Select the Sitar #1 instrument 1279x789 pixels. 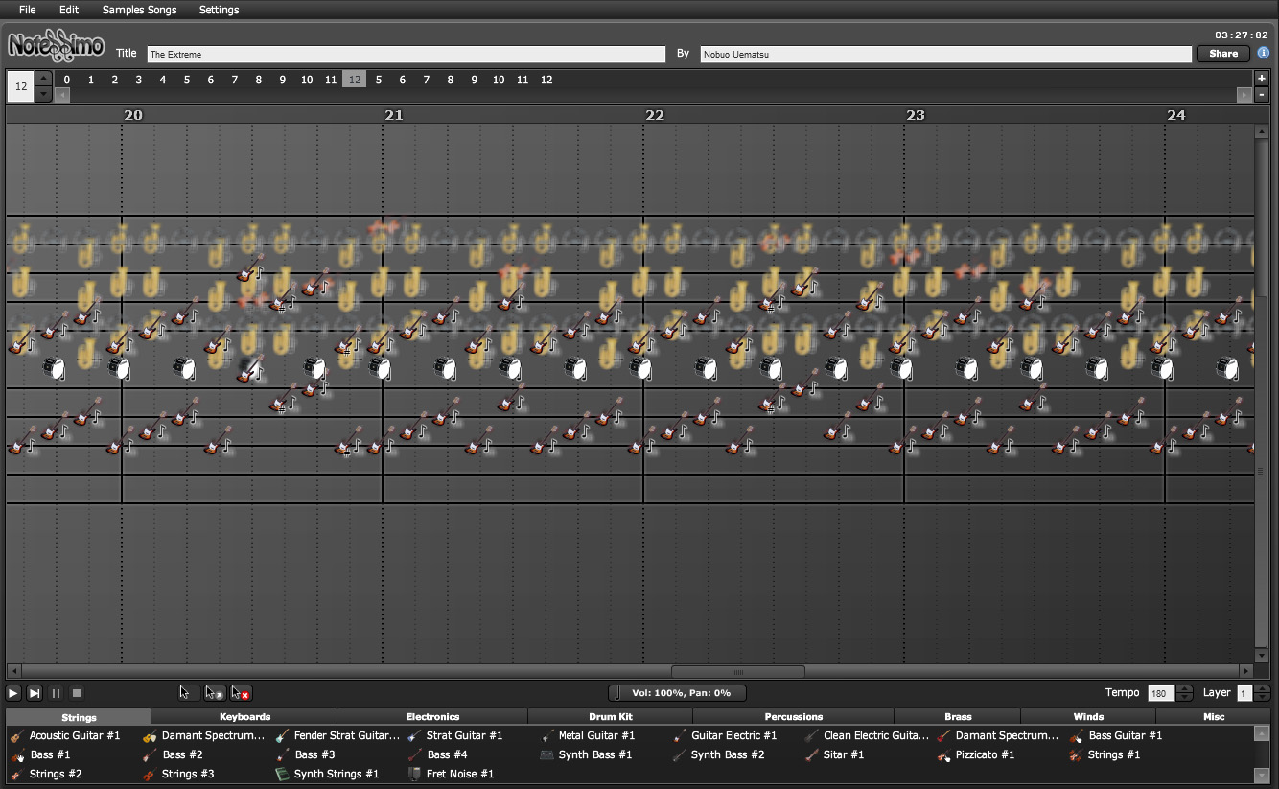click(843, 754)
